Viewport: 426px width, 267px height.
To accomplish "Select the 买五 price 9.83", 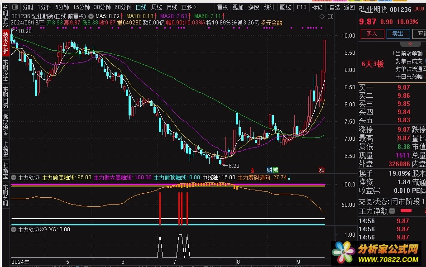I will point(403,120).
